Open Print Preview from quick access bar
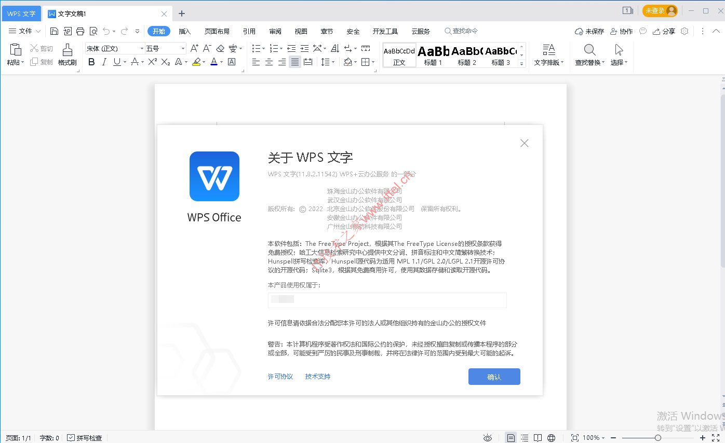The width and height of the screenshot is (725, 443). pyautogui.click(x=93, y=31)
